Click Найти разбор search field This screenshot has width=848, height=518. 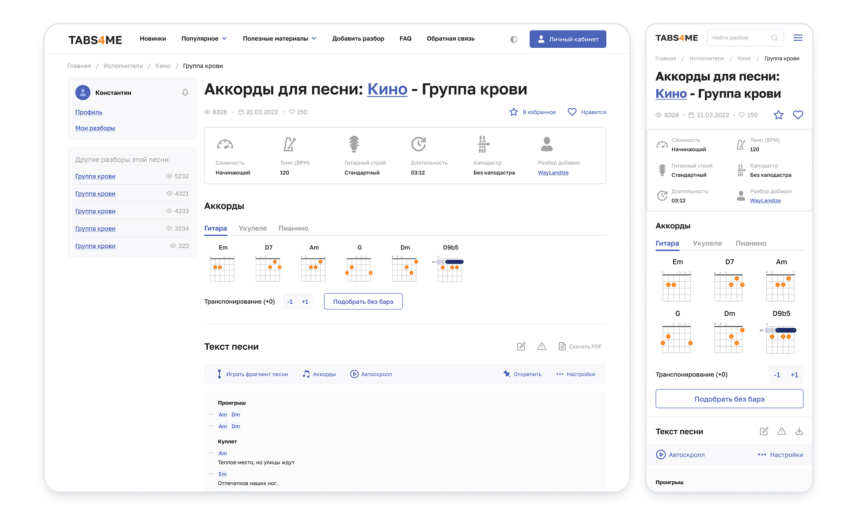(746, 38)
